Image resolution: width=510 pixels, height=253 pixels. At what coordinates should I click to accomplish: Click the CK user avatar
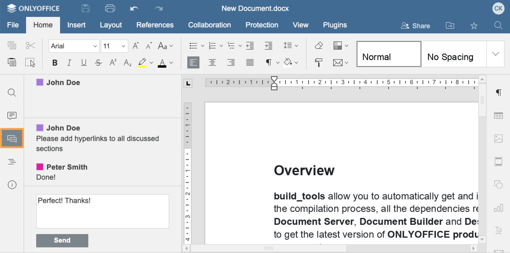tap(498, 8)
